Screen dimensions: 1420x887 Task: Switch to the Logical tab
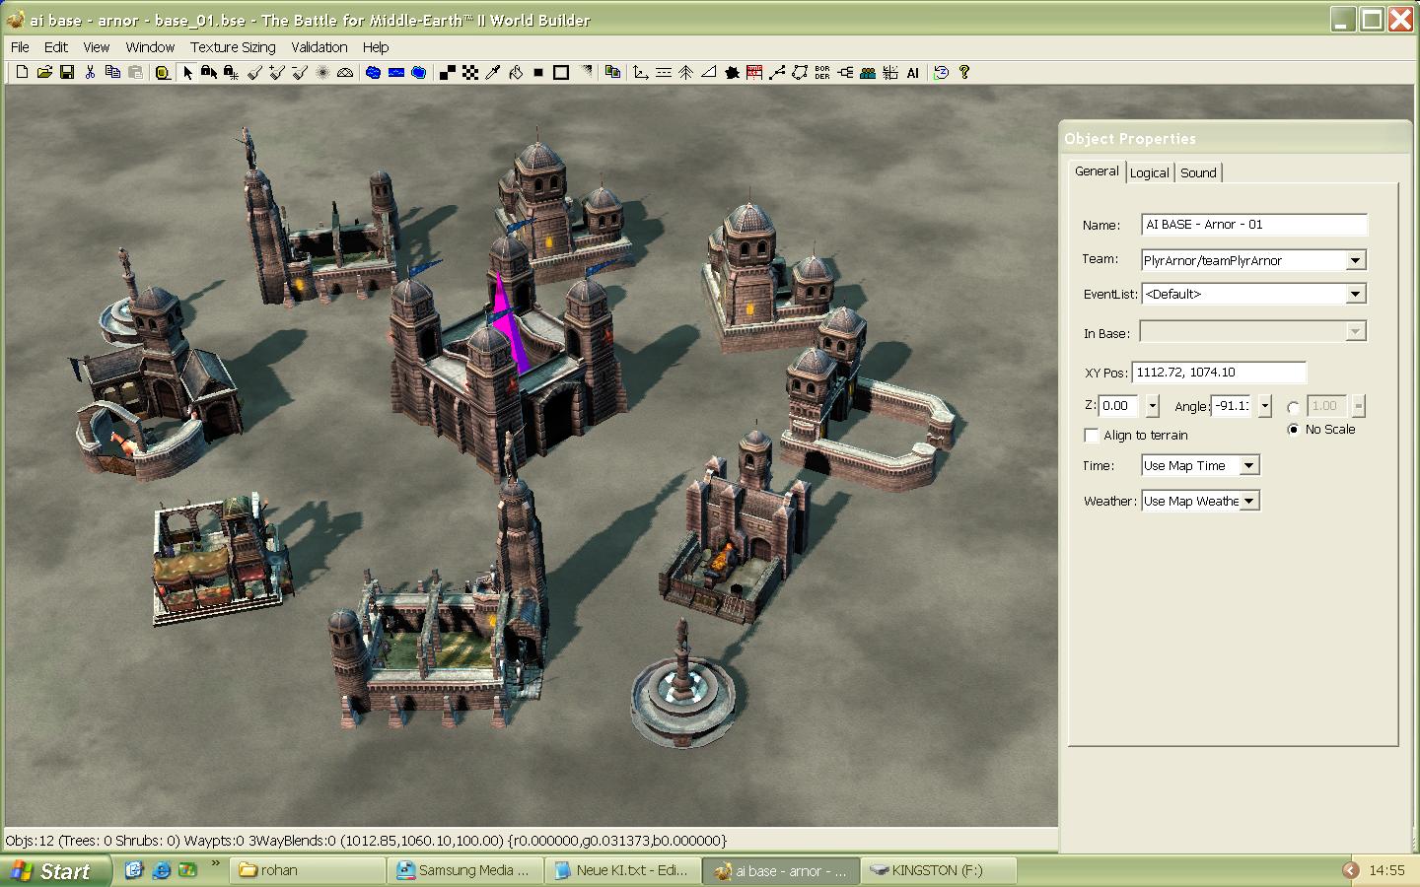[1150, 172]
